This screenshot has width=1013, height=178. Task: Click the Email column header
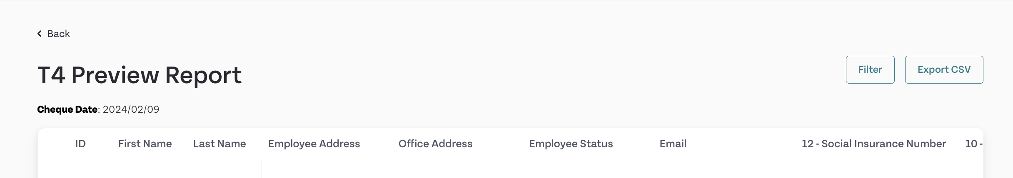(x=673, y=144)
